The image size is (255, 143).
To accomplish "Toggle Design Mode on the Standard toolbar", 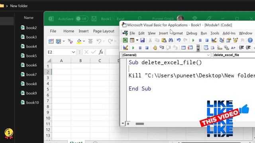I will click(214, 40).
